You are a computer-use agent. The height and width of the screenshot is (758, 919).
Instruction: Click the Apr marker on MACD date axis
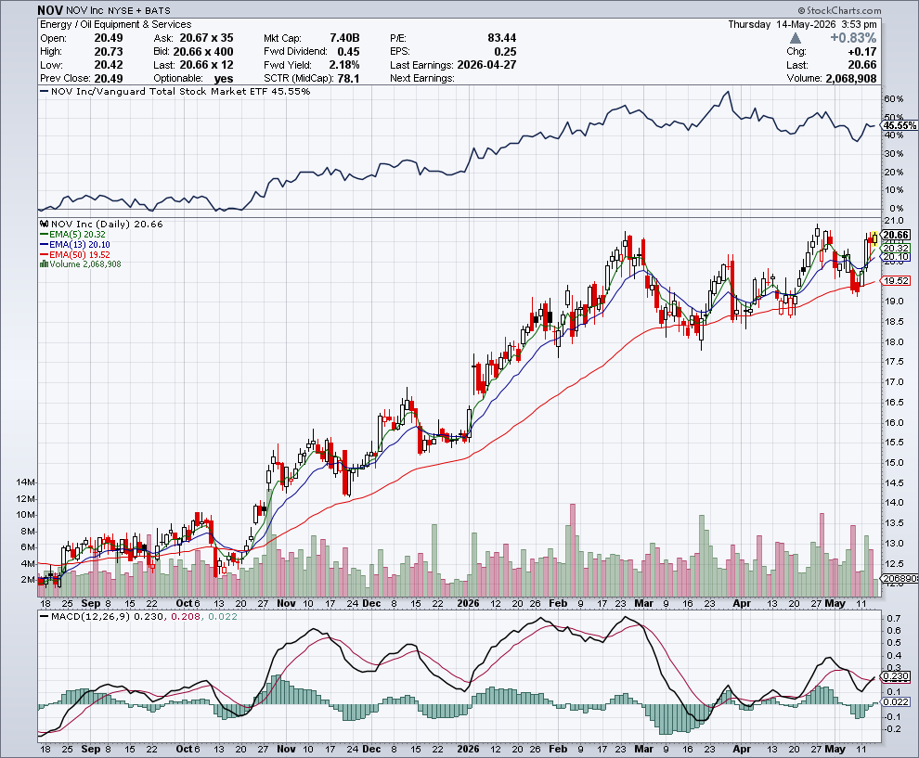(x=742, y=749)
